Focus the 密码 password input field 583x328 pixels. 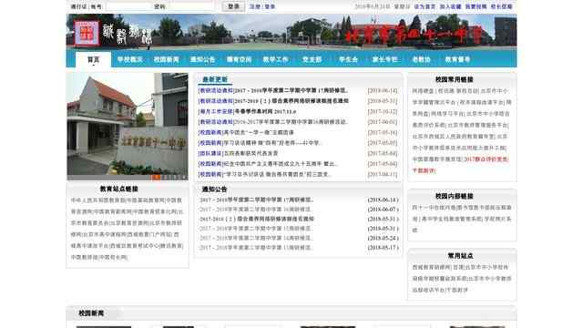point(190,6)
